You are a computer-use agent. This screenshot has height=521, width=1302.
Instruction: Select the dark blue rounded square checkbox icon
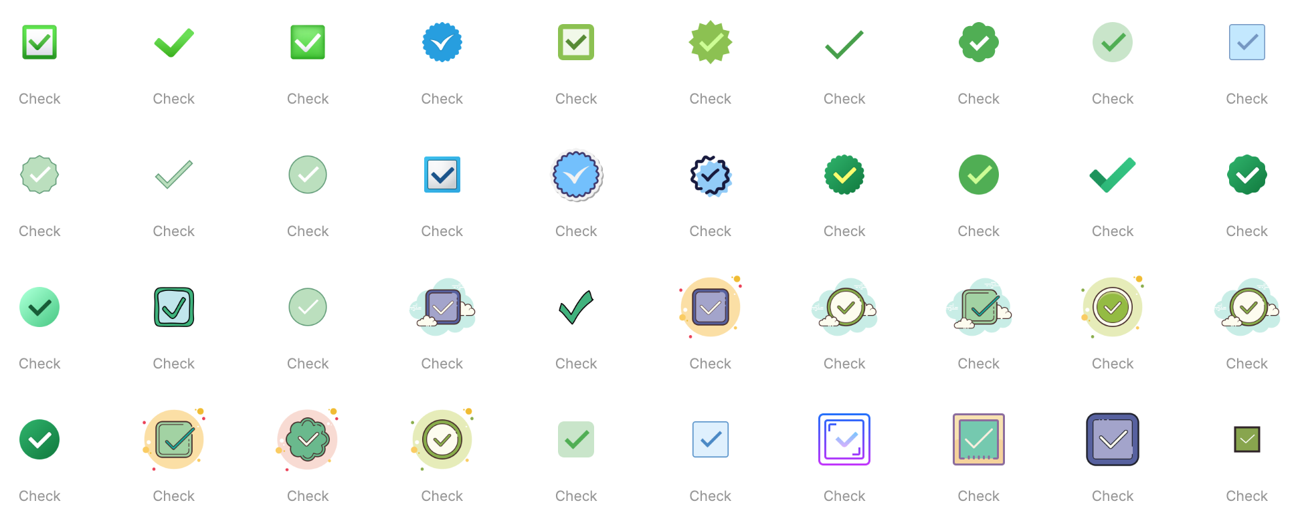[1113, 439]
